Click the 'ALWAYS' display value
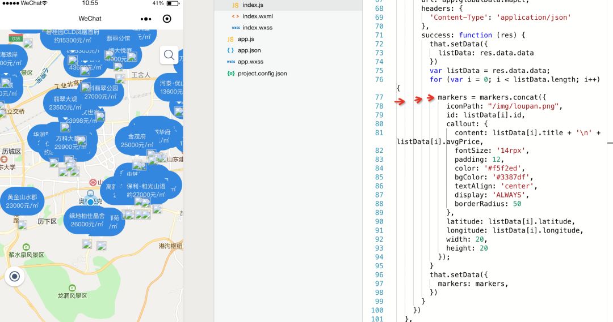The width and height of the screenshot is (613, 322). [x=509, y=195]
